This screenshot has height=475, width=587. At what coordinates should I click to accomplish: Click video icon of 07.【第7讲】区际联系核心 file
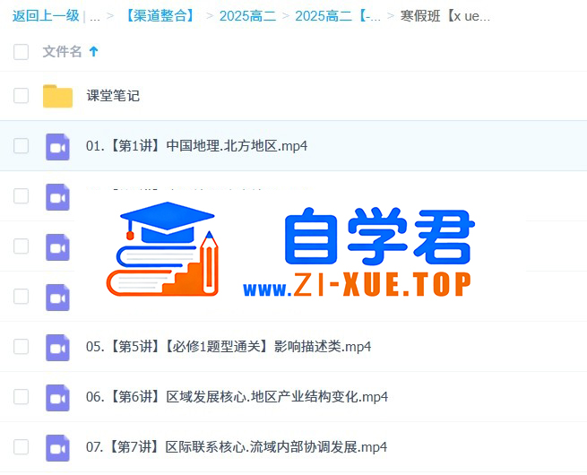click(57, 448)
